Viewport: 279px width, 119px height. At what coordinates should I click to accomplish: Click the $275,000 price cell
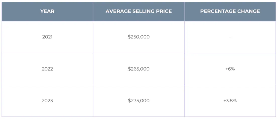138,101
